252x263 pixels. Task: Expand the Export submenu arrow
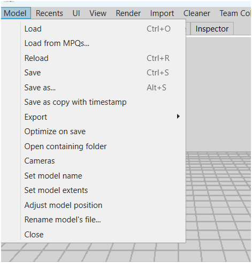pos(178,117)
